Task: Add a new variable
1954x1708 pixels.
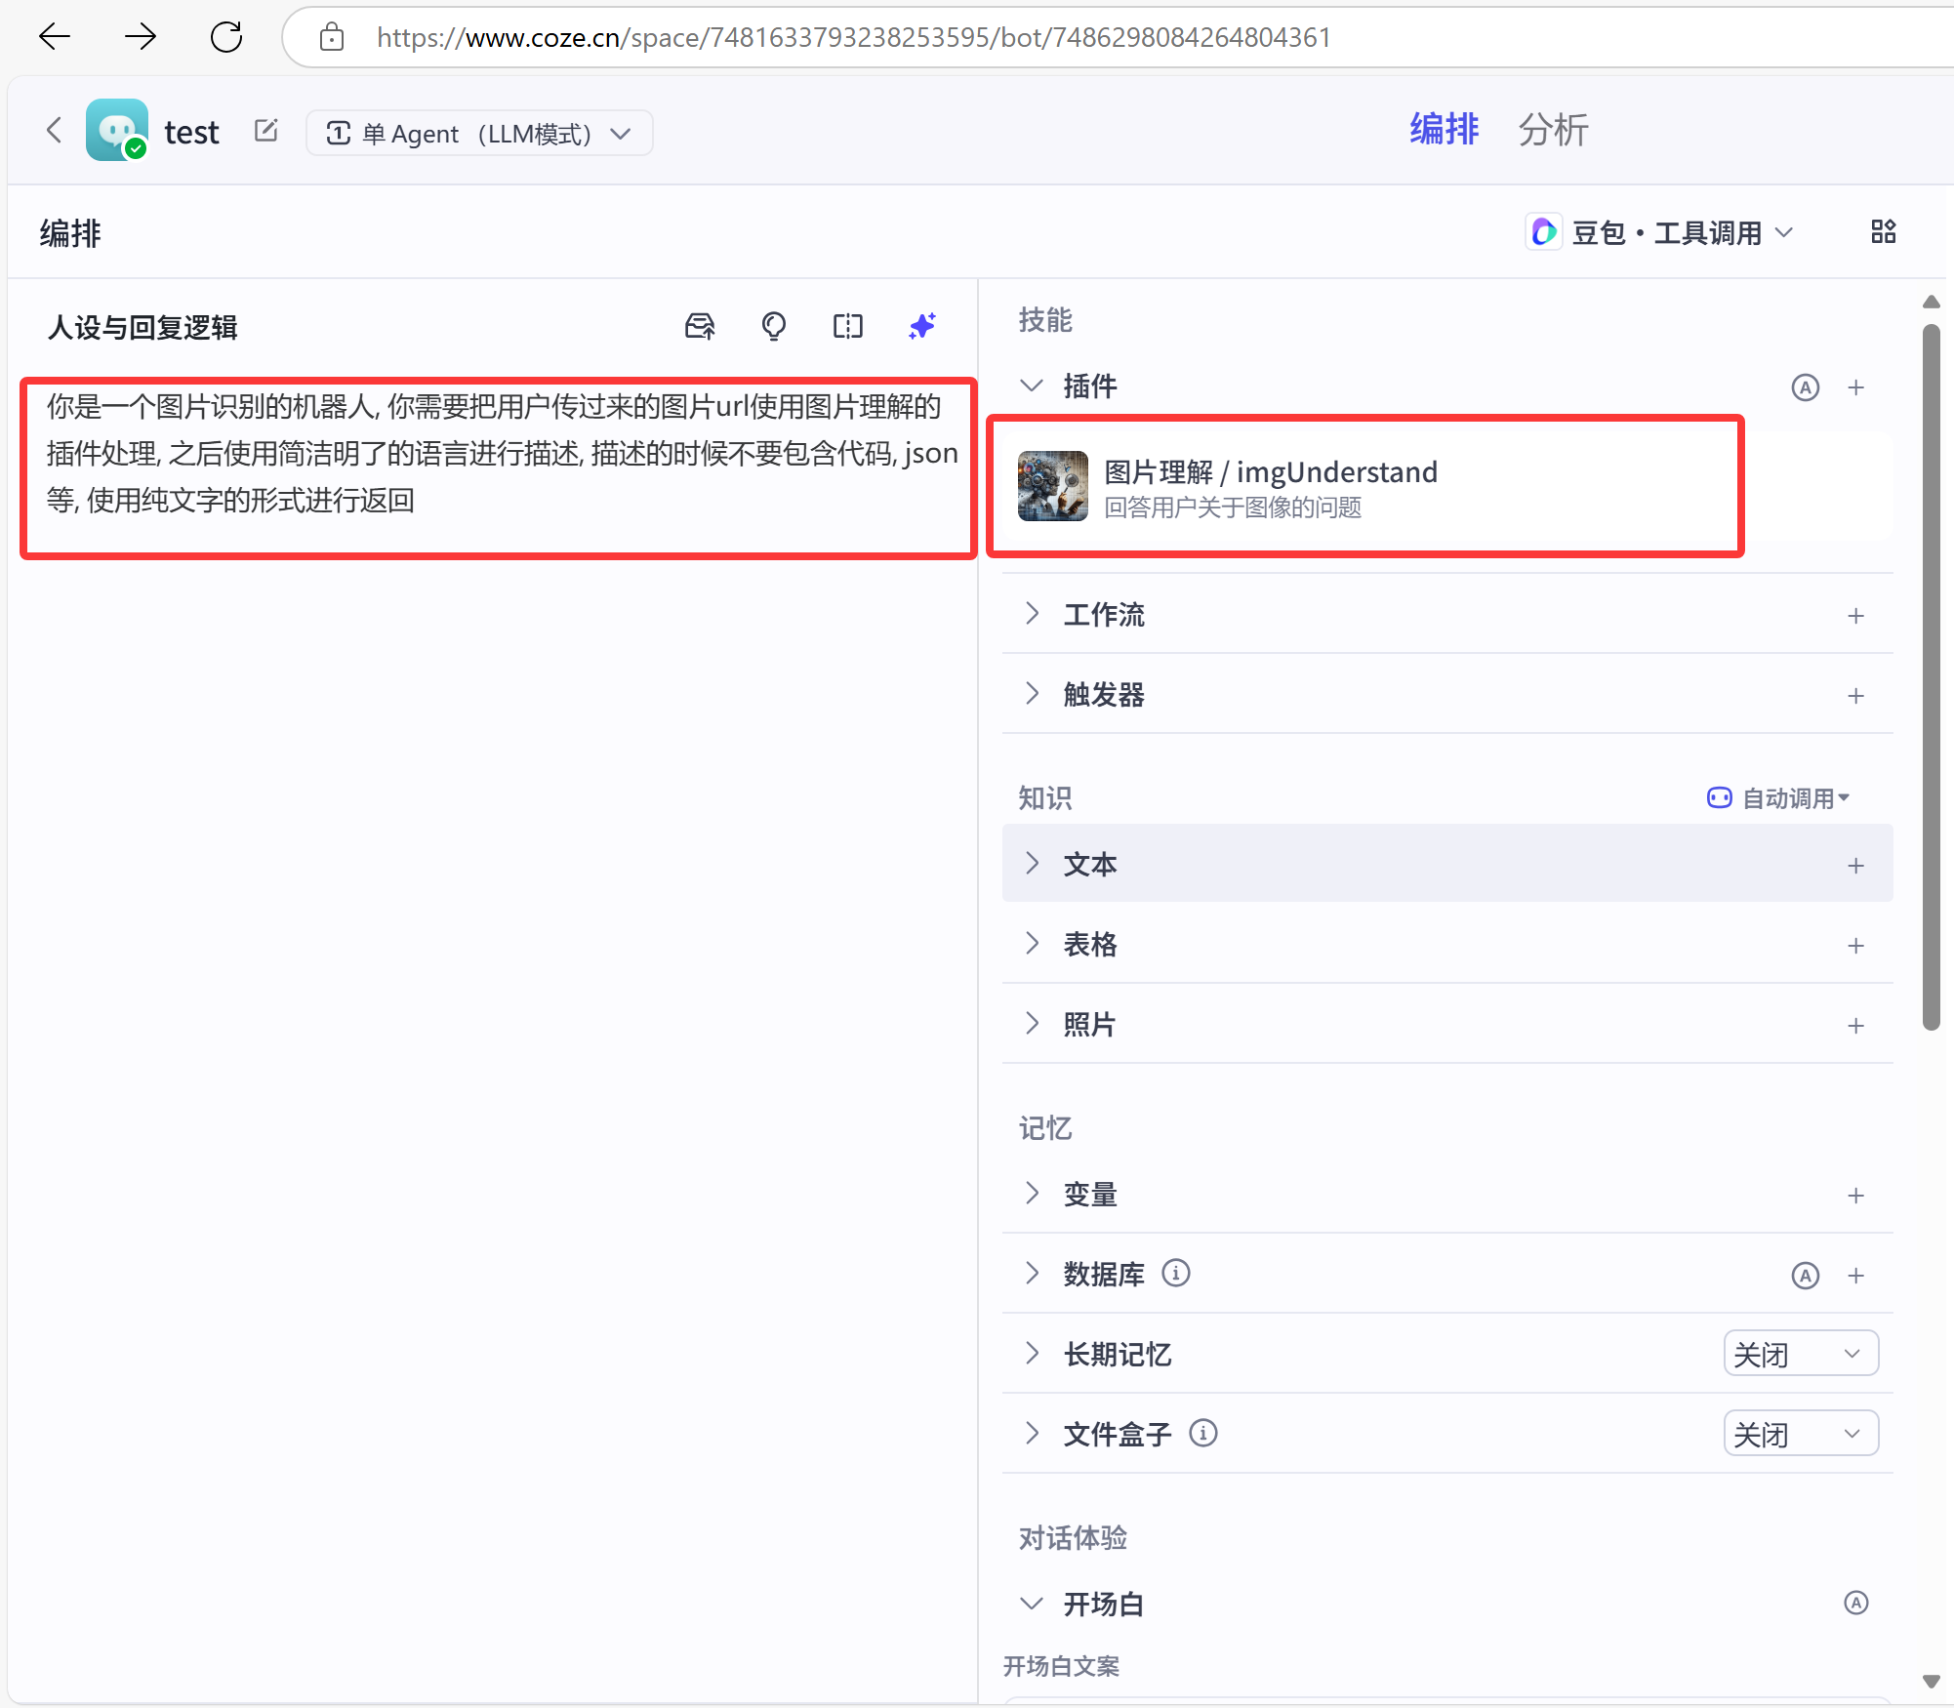Action: click(x=1856, y=1196)
